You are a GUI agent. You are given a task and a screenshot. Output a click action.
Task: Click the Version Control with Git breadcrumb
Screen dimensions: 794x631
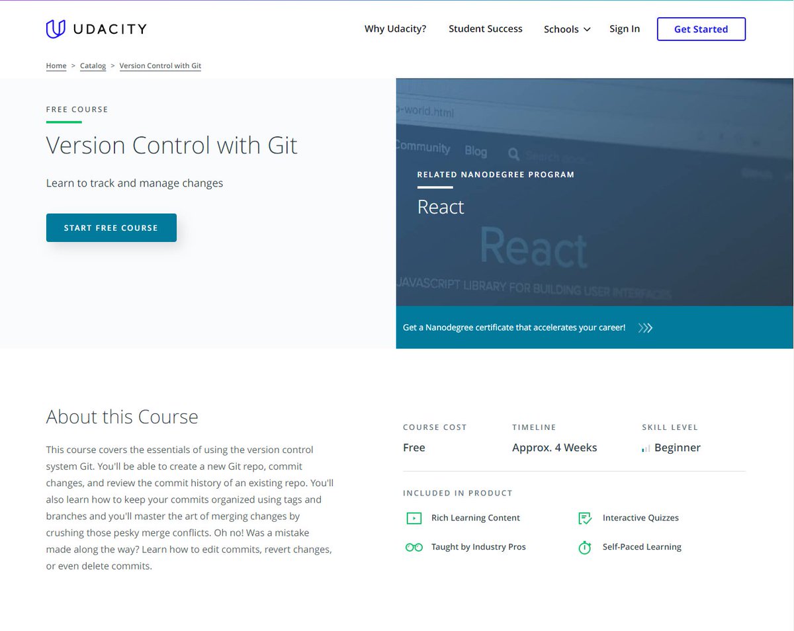click(160, 65)
